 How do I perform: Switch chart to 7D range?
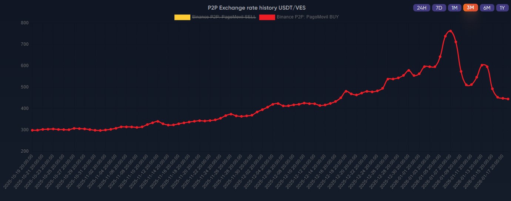coord(439,8)
